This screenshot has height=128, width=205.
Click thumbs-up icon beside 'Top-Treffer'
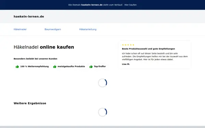coord(91,67)
